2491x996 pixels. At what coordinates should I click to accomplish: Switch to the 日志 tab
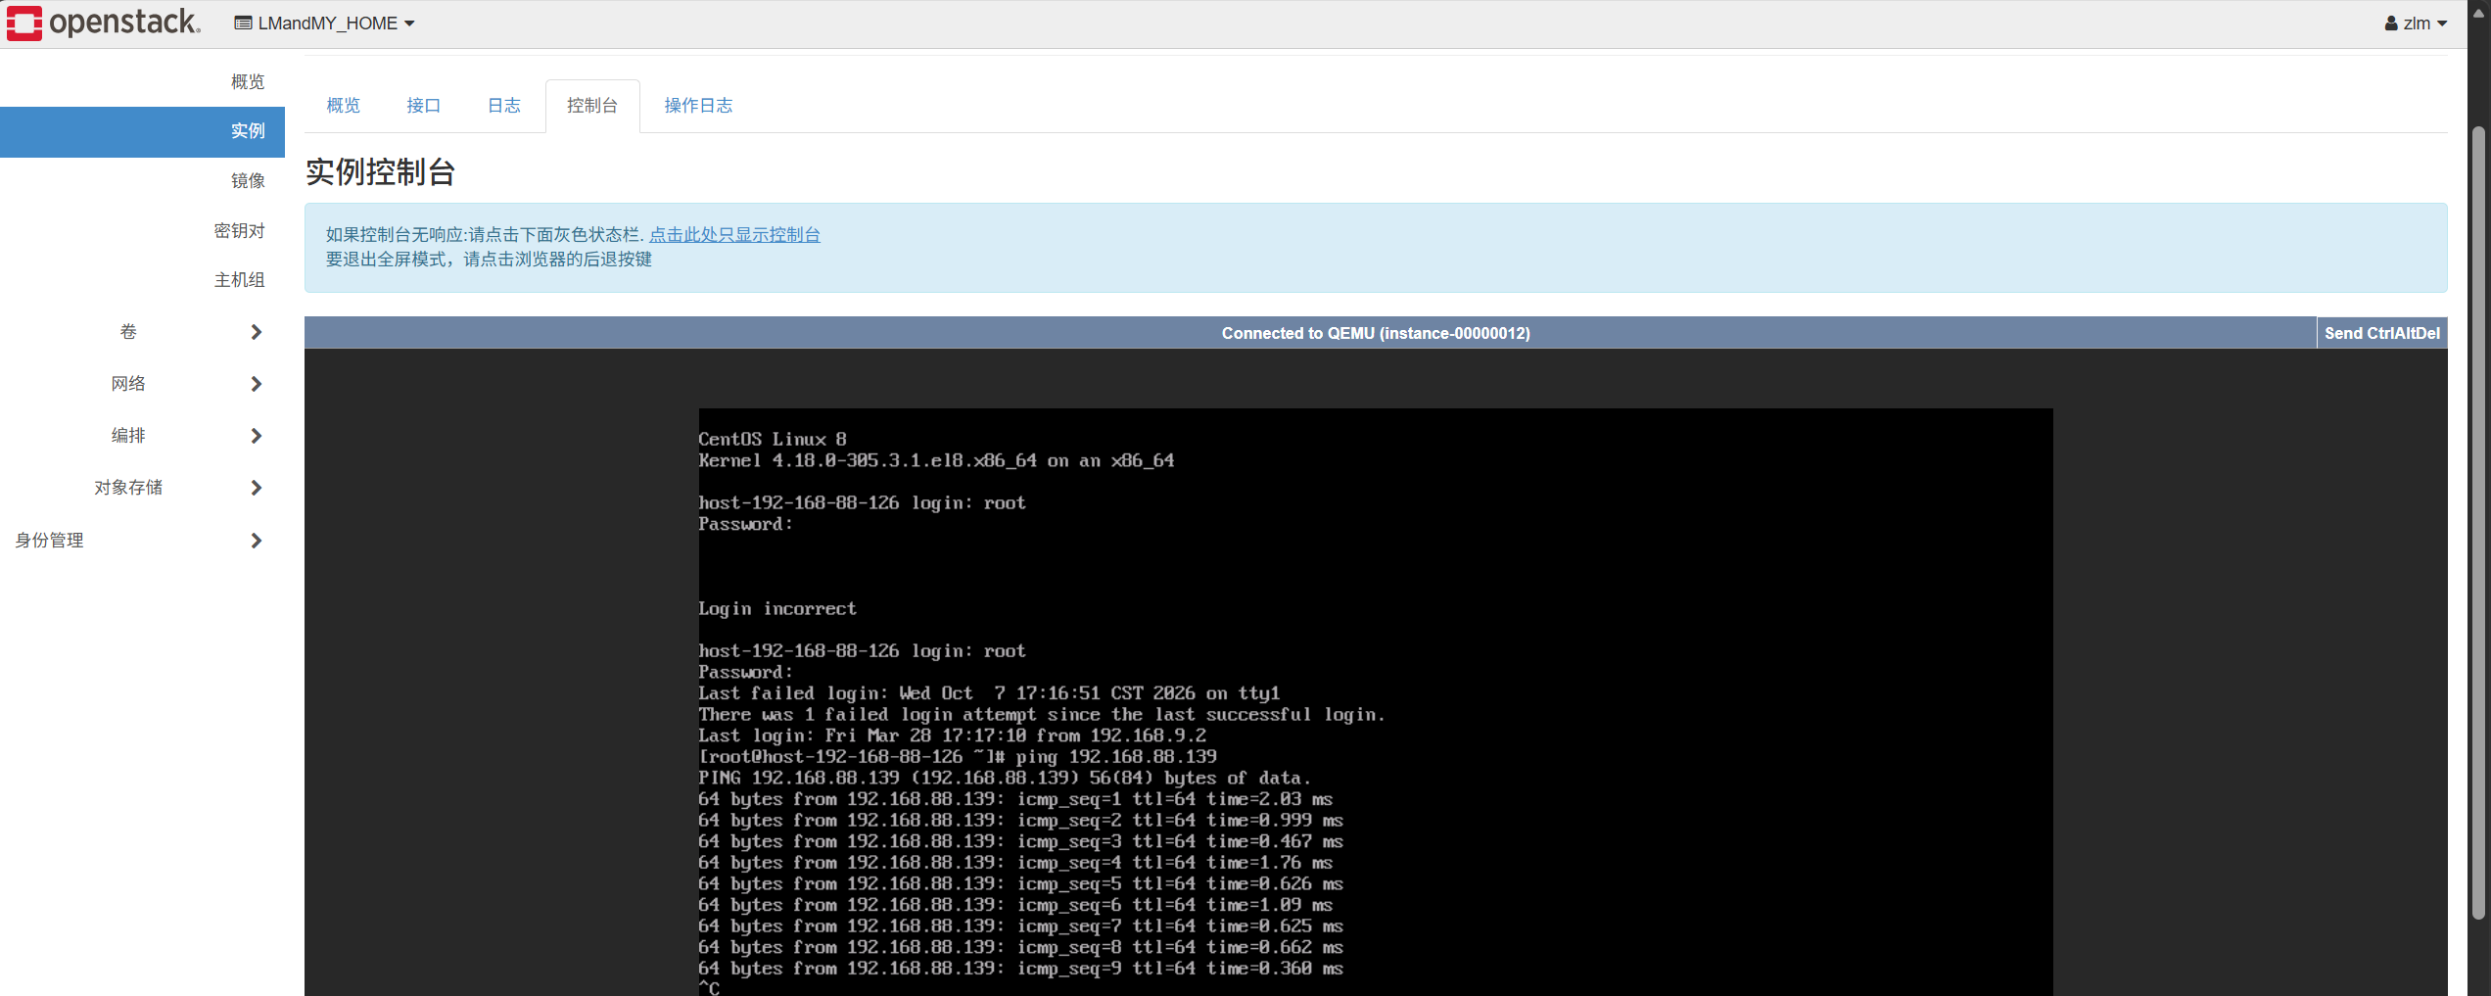coord(503,106)
